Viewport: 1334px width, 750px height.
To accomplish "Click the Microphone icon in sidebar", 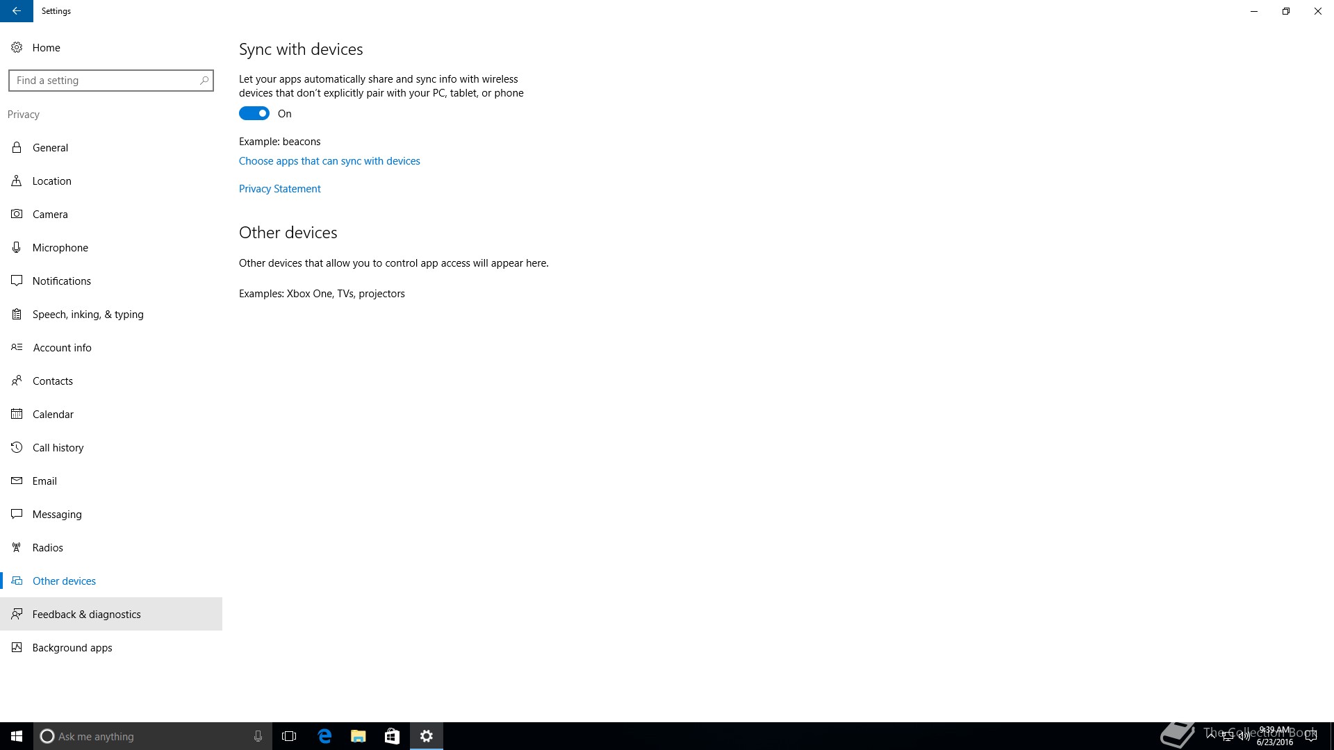I will tap(17, 247).
